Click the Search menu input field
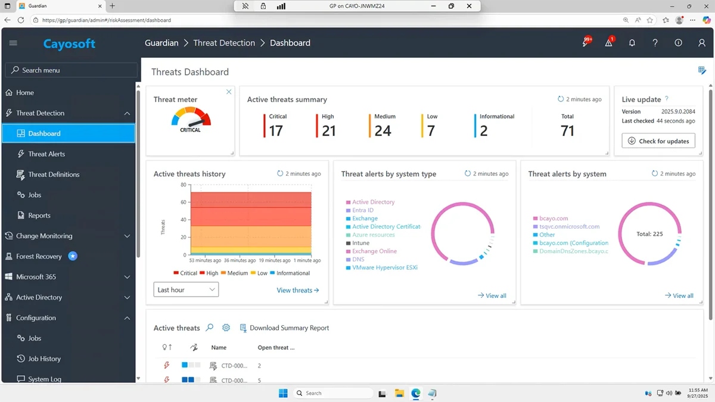Image resolution: width=715 pixels, height=402 pixels. (x=71, y=70)
